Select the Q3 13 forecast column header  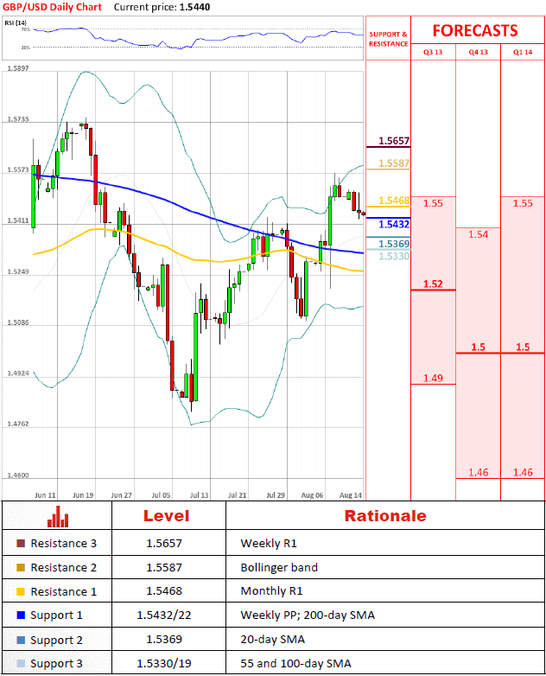click(x=432, y=53)
